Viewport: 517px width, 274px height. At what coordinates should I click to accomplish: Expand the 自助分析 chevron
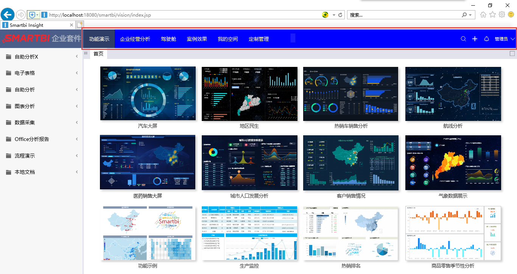tap(77, 90)
